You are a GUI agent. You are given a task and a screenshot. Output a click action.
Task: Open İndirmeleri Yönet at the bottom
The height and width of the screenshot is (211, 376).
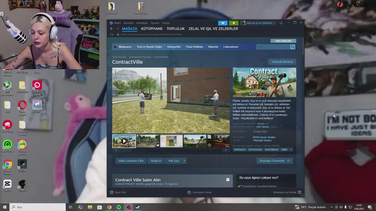coord(199,192)
